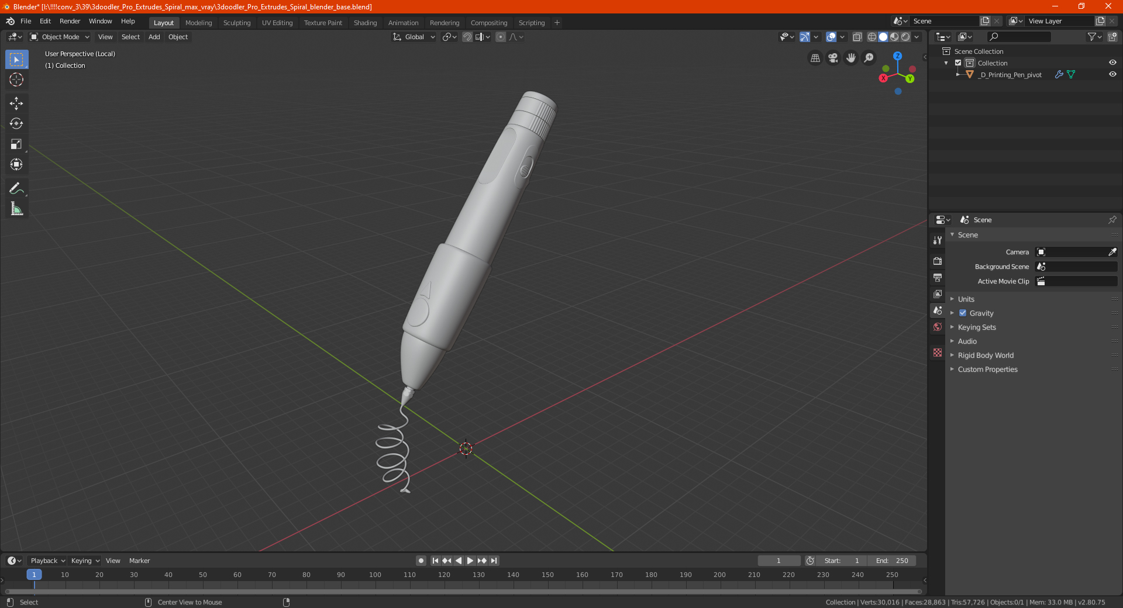Expand _D_Printing_Pen_pivot tree item

point(957,74)
